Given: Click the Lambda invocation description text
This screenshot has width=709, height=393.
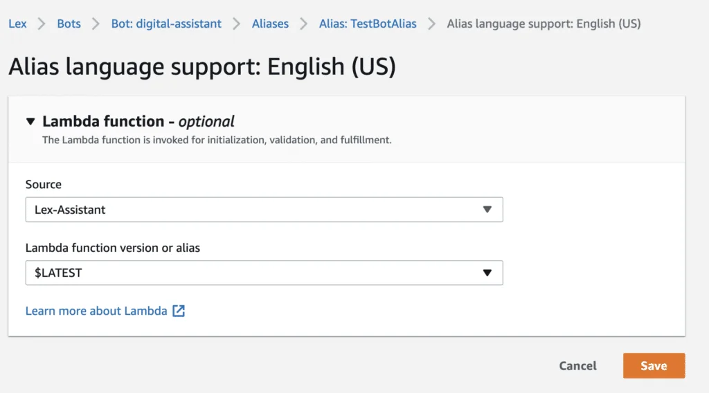Looking at the screenshot, I should tap(217, 140).
